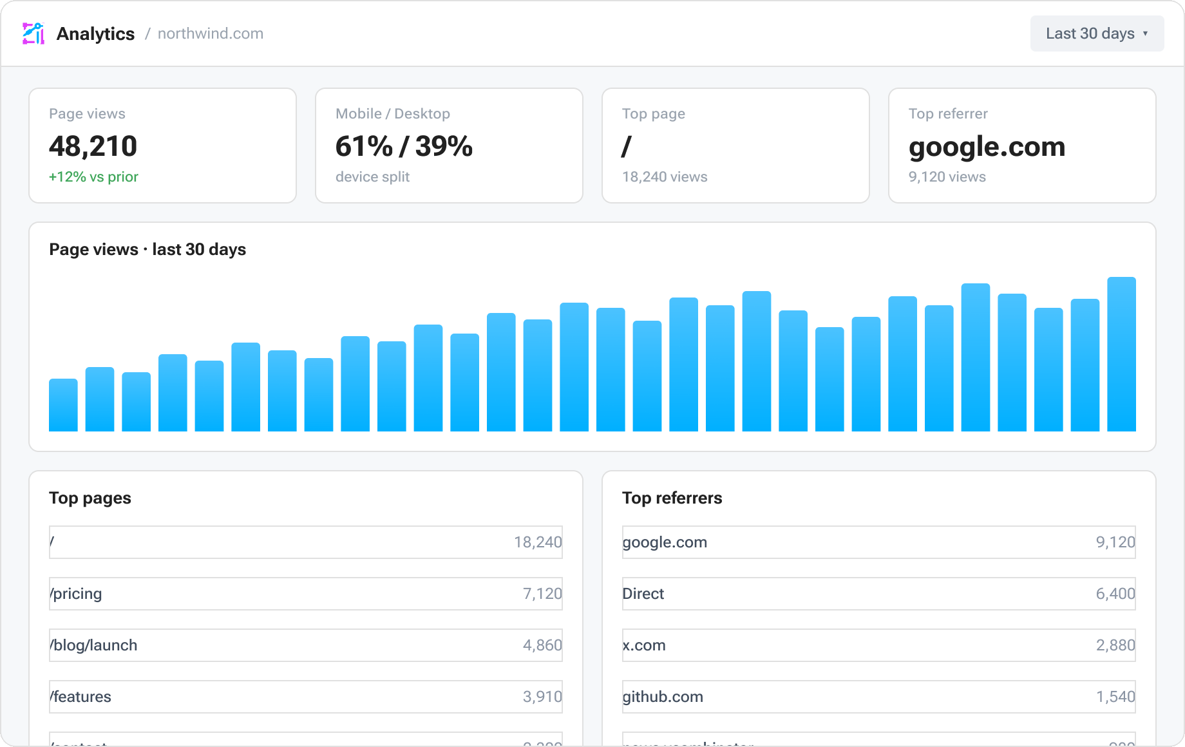
Task: Select the Mobile / Desktop card
Action: (449, 146)
